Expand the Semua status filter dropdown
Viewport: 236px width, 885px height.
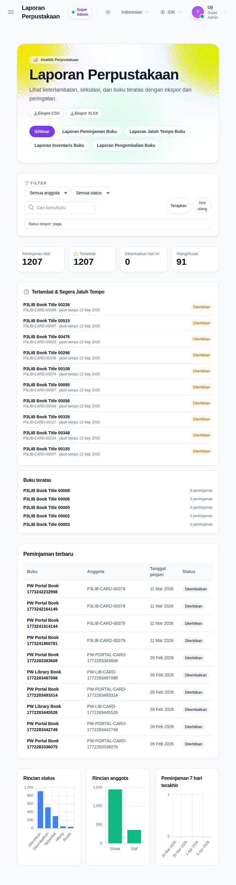click(x=91, y=193)
